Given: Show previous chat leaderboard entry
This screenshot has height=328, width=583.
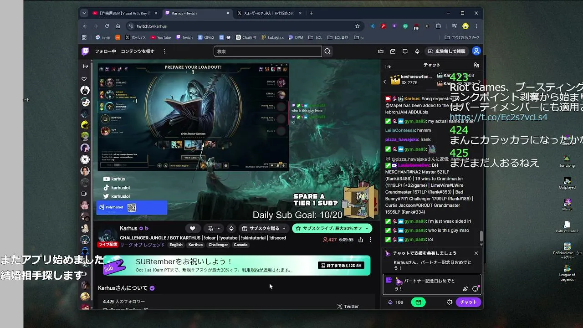Looking at the screenshot, I should click(384, 82).
